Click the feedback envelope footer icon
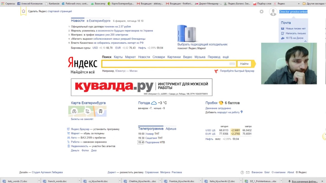This screenshot has height=183, width=326. click(248, 172)
